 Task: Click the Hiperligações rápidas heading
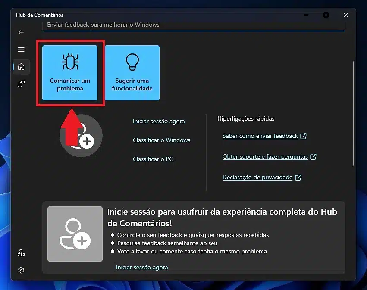(246, 118)
